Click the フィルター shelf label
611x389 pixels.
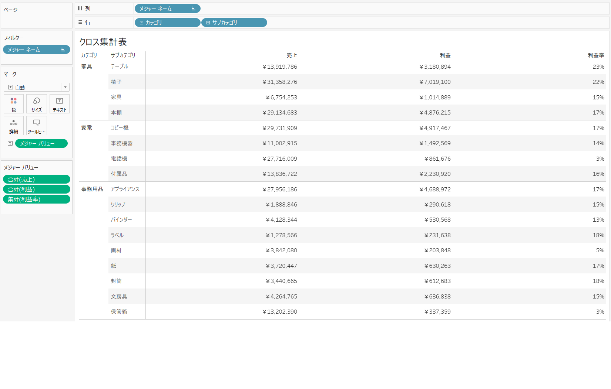13,38
